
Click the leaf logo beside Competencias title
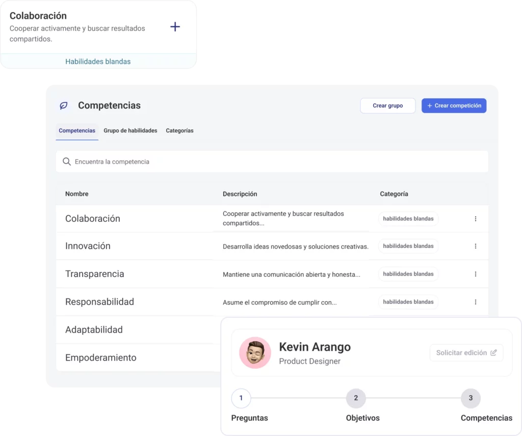(x=64, y=105)
